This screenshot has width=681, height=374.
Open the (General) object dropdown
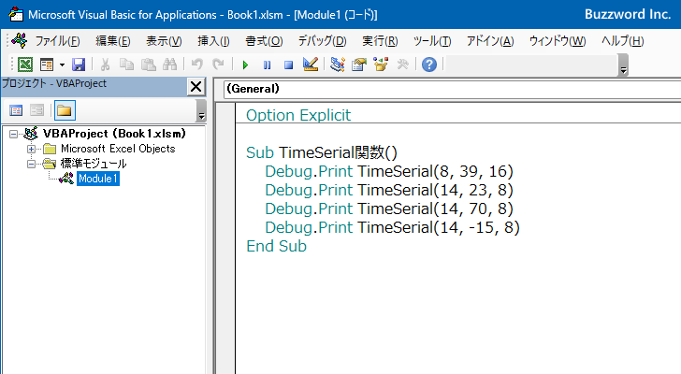(x=452, y=89)
